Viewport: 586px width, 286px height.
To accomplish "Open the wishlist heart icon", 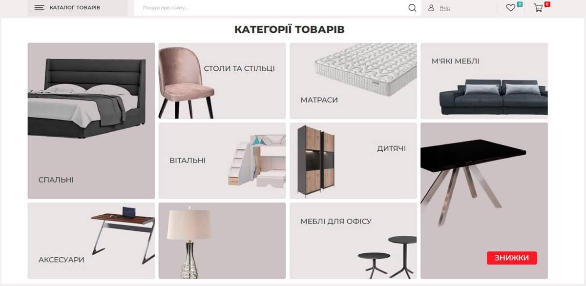I will (x=510, y=8).
